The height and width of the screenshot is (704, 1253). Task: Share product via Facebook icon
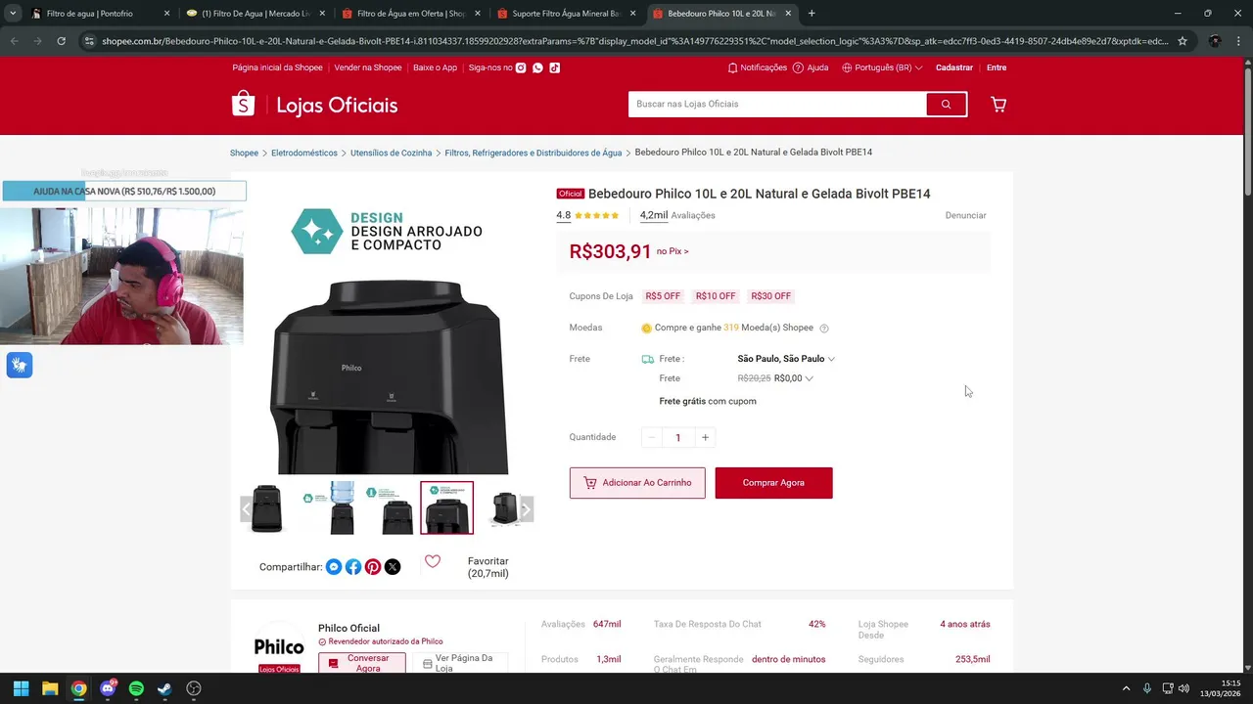pyautogui.click(x=353, y=567)
